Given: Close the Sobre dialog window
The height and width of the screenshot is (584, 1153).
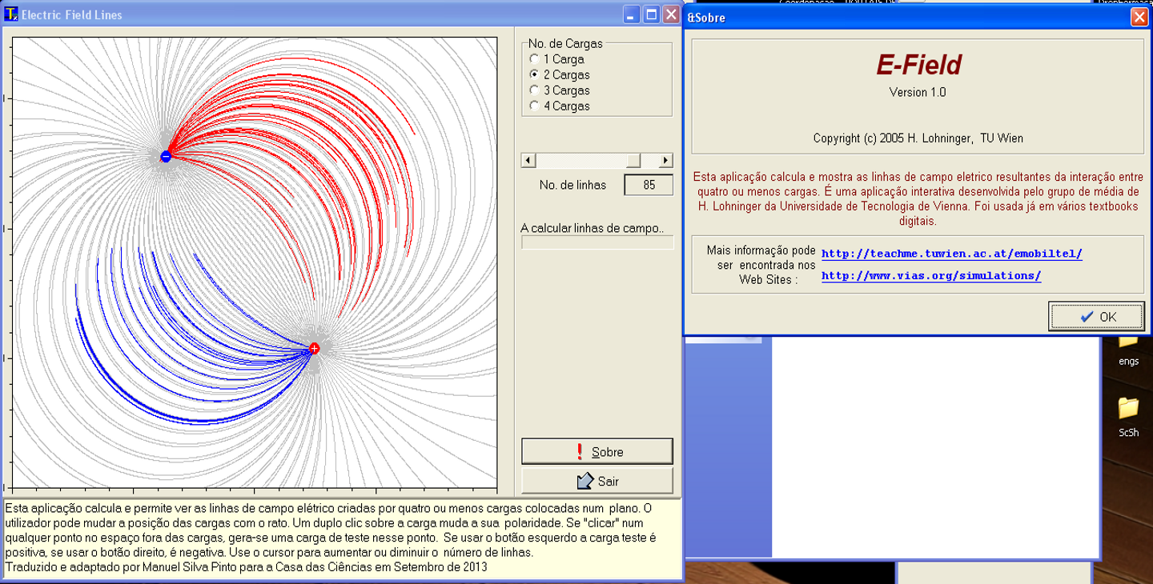Looking at the screenshot, I should click(1139, 17).
